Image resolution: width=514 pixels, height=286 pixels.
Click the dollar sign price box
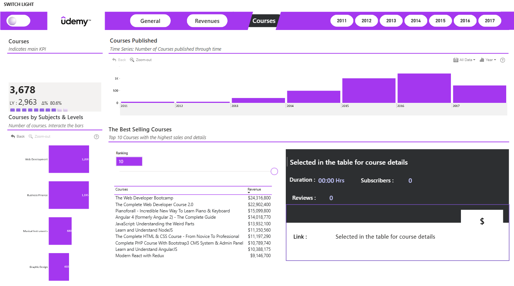pyautogui.click(x=482, y=221)
